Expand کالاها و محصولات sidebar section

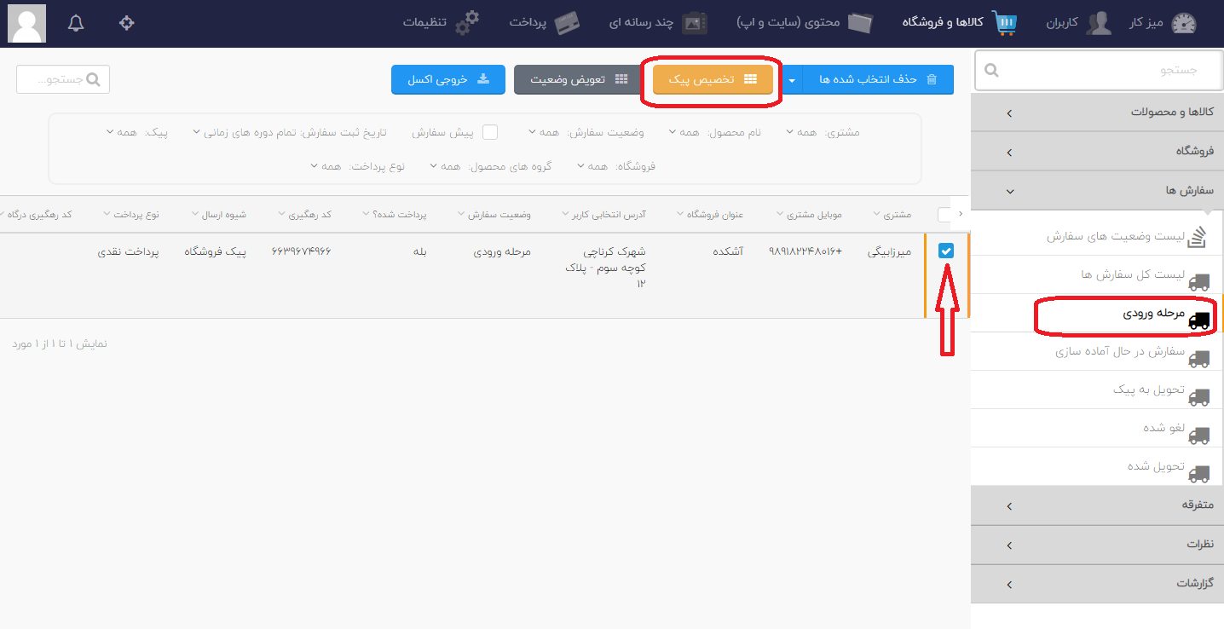click(1097, 113)
